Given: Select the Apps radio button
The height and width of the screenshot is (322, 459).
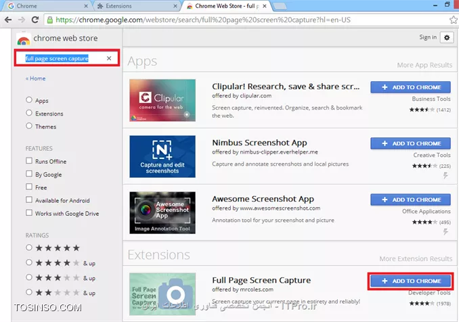Looking at the screenshot, I should point(28,99).
